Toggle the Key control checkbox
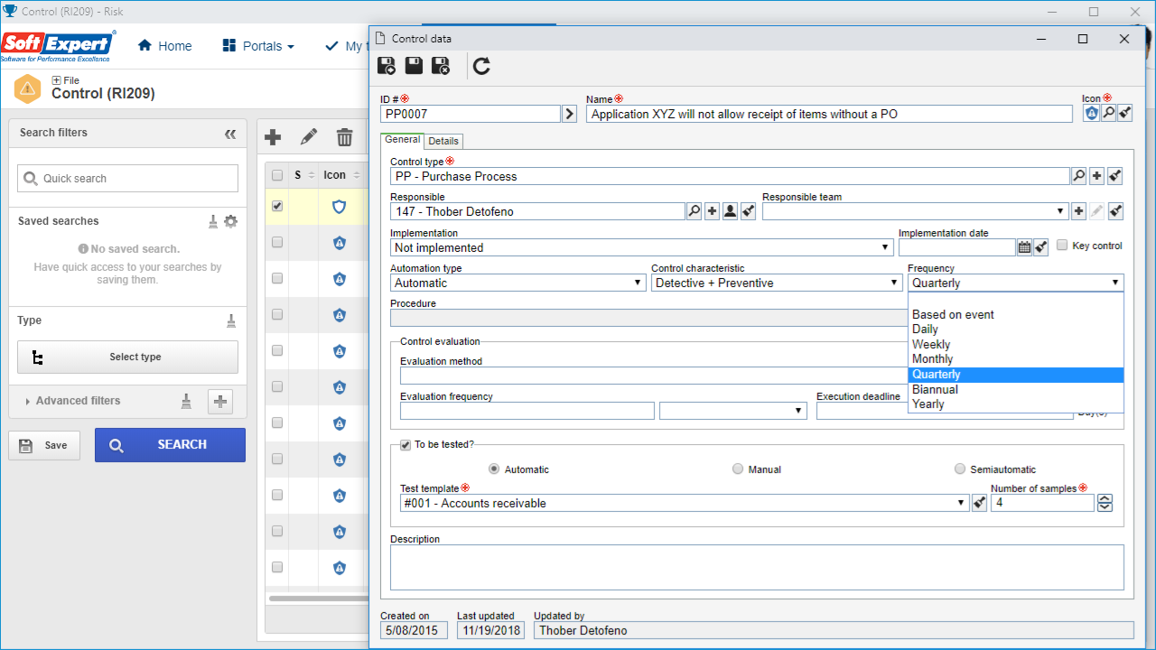The image size is (1156, 650). [x=1062, y=245]
